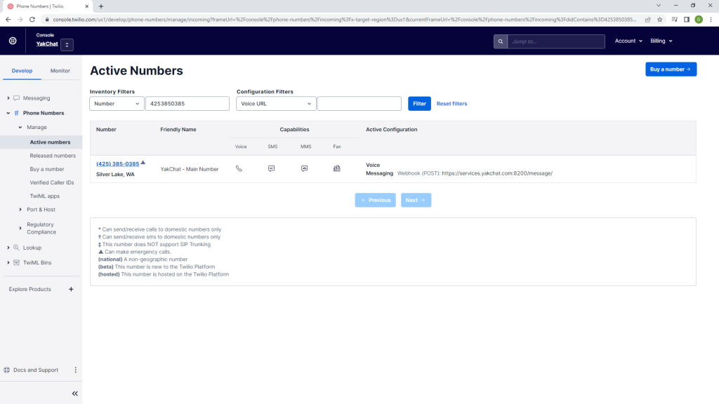Screen dimensions: 719x404
Task: Click the search magnifier icon
Action: tap(500, 41)
